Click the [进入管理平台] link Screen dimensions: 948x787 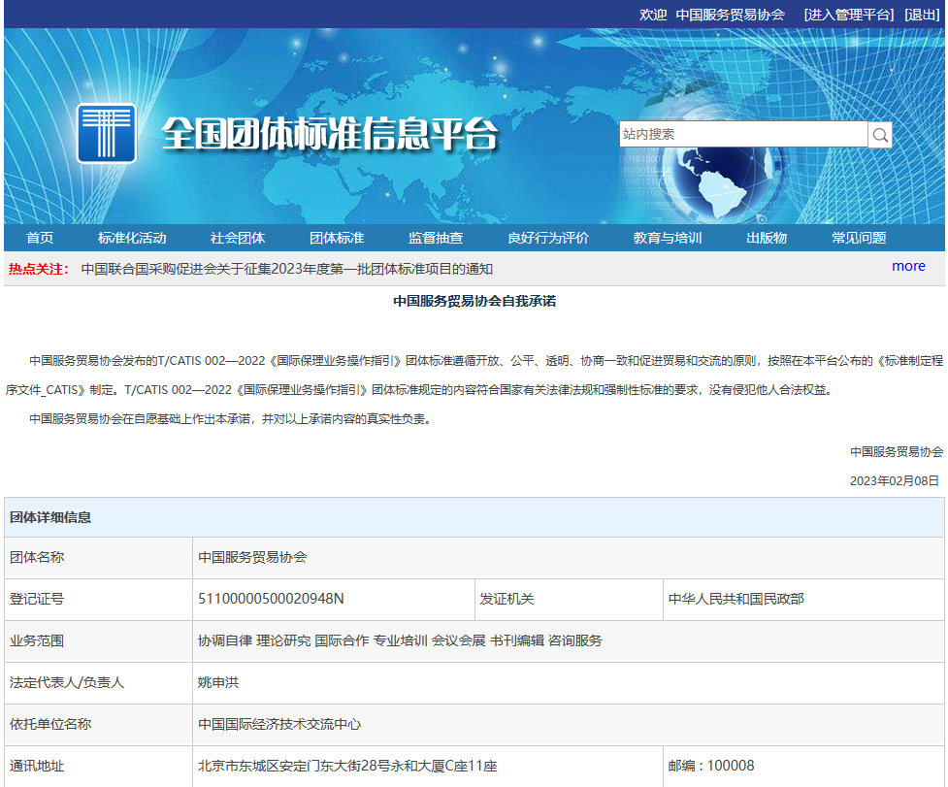[x=849, y=15]
